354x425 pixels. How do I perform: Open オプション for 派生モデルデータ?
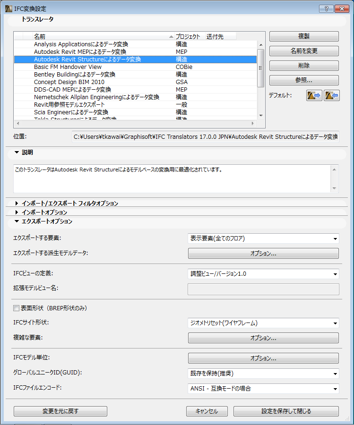pyautogui.click(x=263, y=254)
